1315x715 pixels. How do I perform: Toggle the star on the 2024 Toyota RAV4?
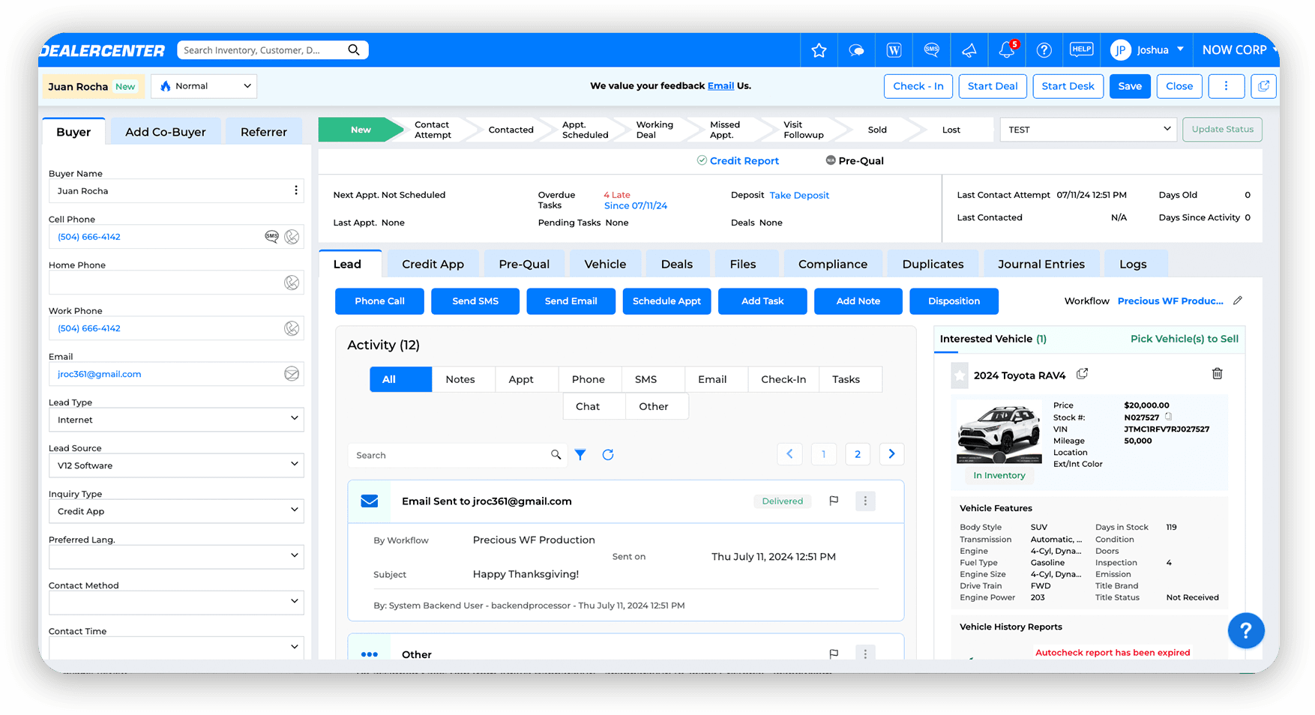pos(959,375)
